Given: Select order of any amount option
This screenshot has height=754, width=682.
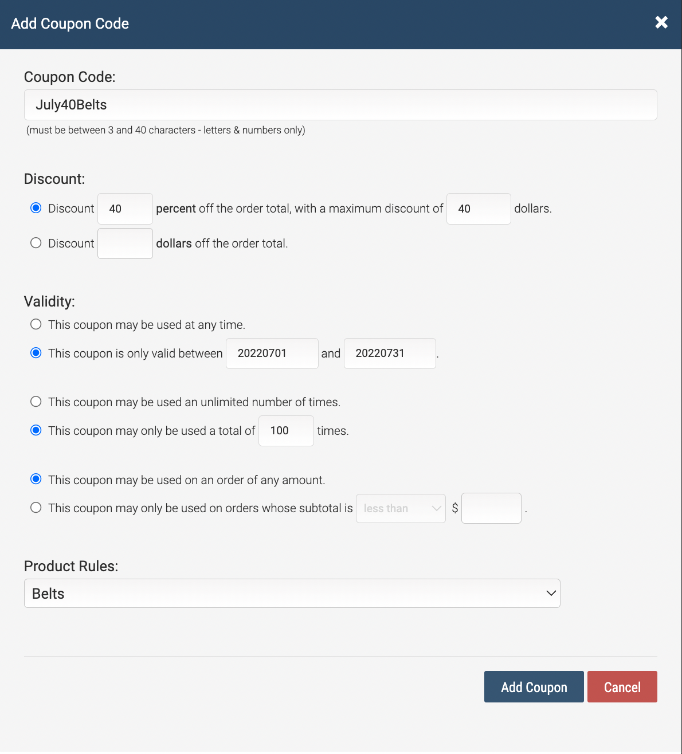Looking at the screenshot, I should 36,479.
